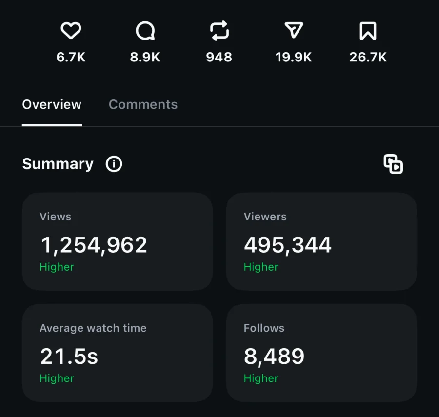Viewport: 439px width, 417px height.
Task: Select the 26.7K saves count
Action: pyautogui.click(x=368, y=57)
